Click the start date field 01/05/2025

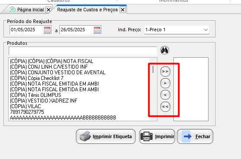[26, 30]
